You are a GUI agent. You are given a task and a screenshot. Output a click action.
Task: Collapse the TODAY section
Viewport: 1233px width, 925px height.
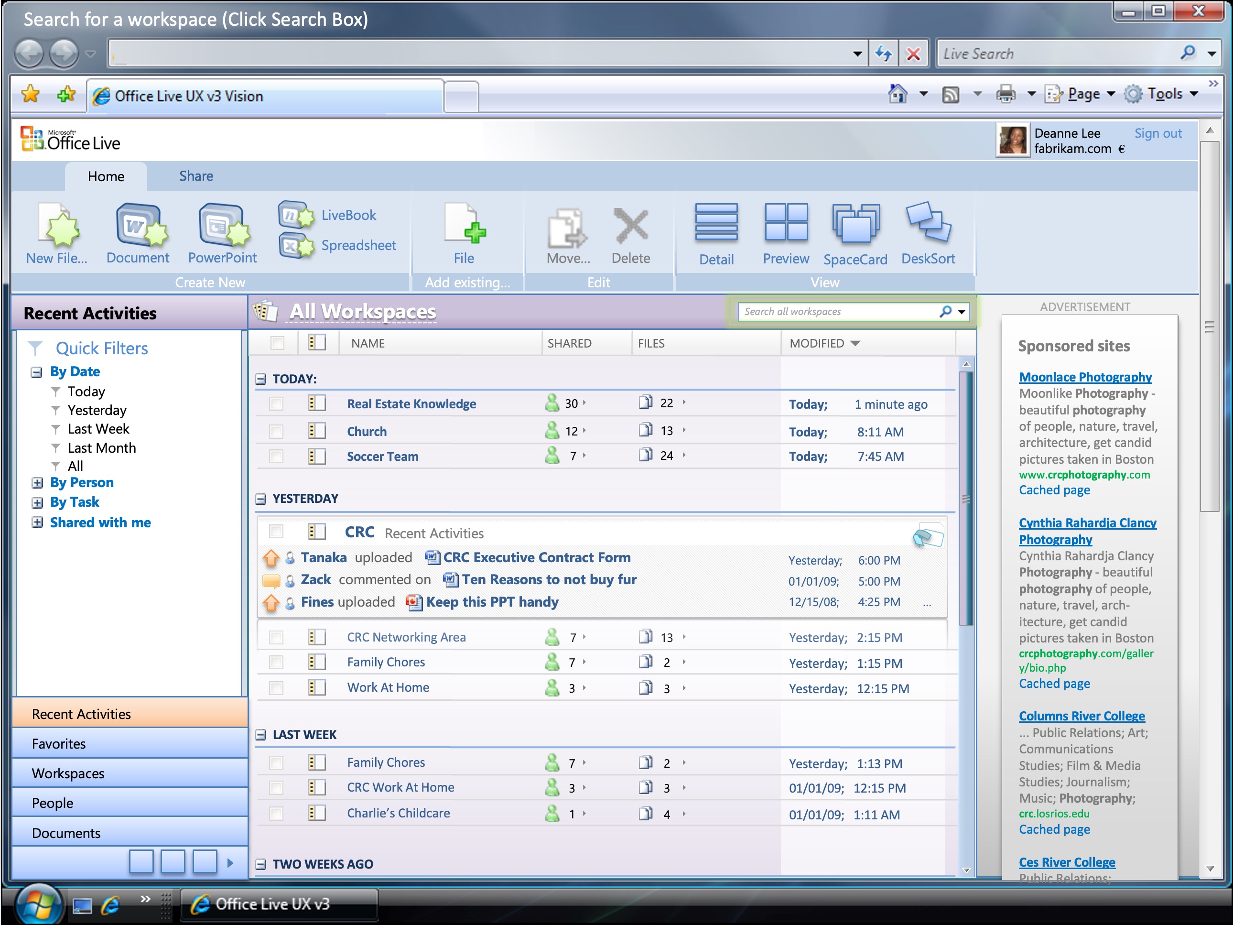(261, 379)
